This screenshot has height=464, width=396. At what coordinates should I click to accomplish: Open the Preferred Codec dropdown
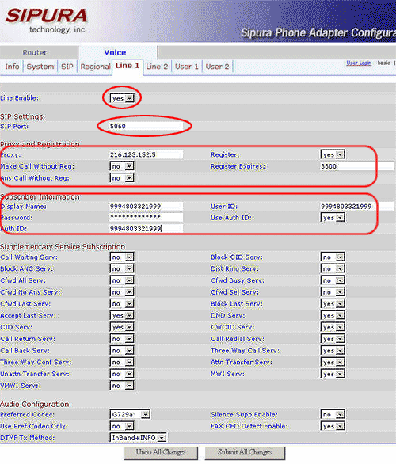[x=130, y=414]
